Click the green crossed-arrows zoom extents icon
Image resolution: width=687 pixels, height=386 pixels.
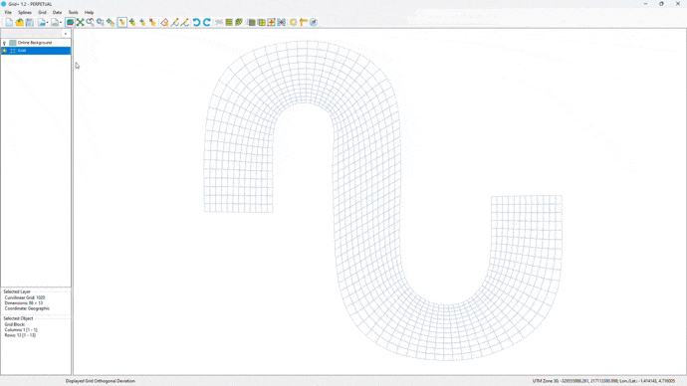coord(81,22)
